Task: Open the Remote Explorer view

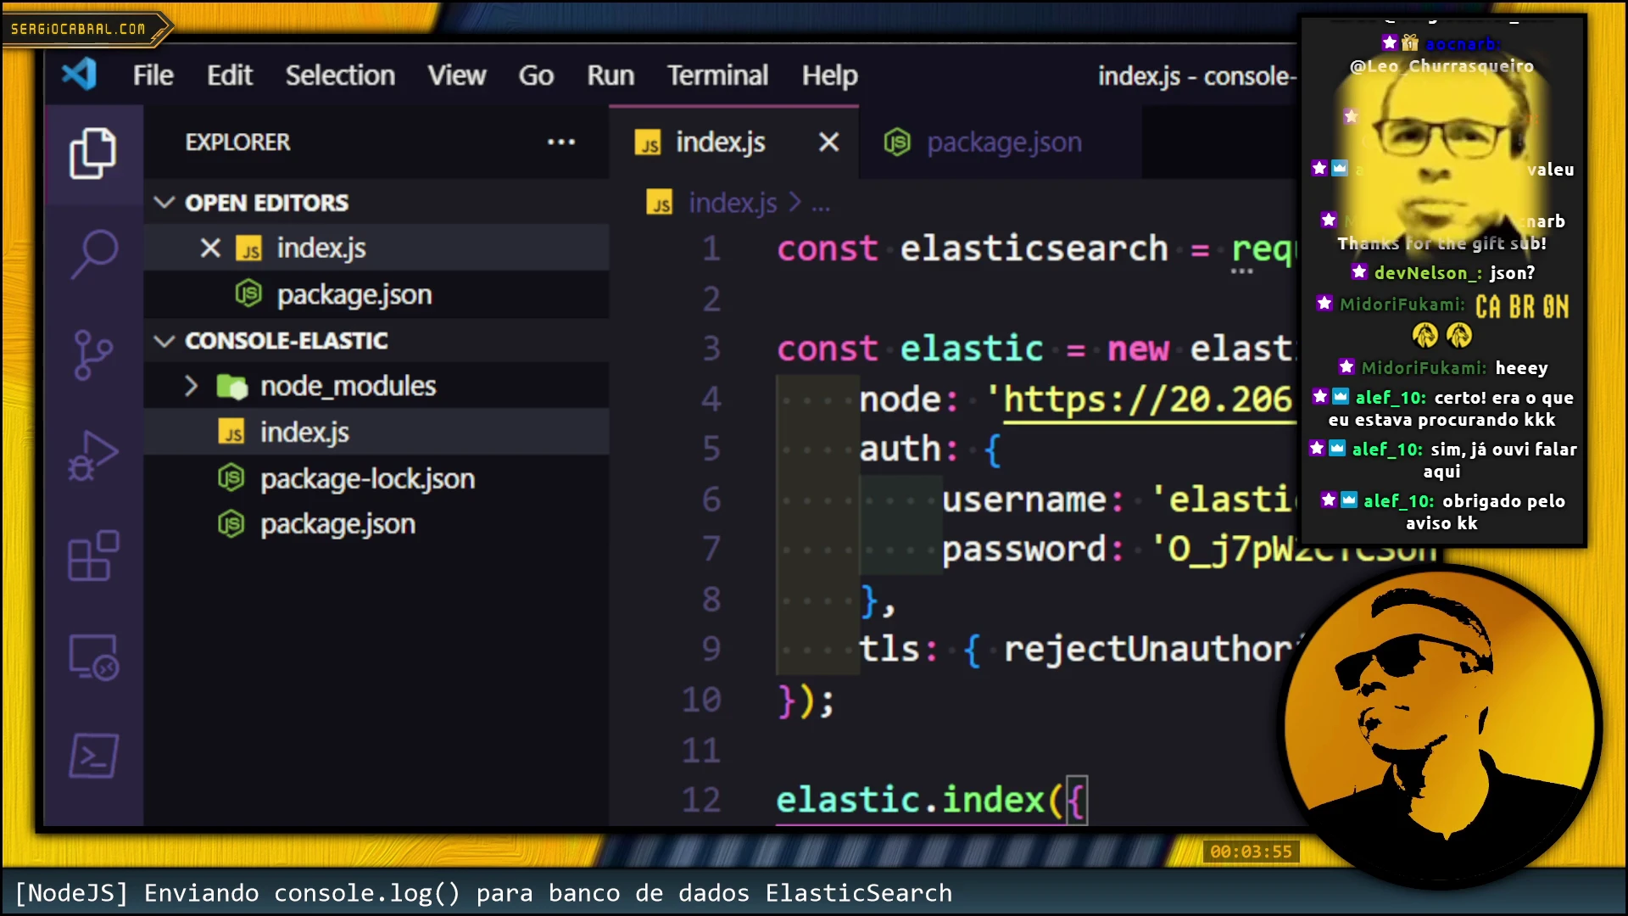Action: pos(93,656)
